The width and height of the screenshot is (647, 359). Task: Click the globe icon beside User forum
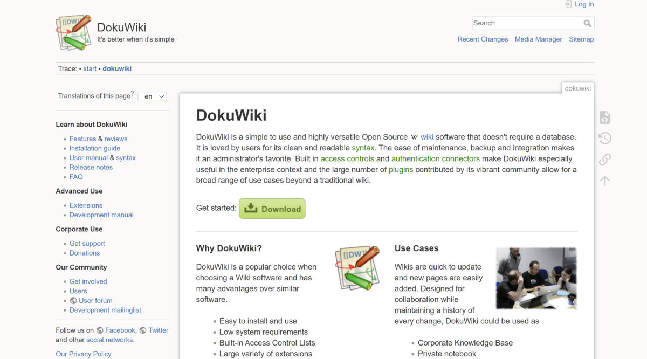pos(73,301)
